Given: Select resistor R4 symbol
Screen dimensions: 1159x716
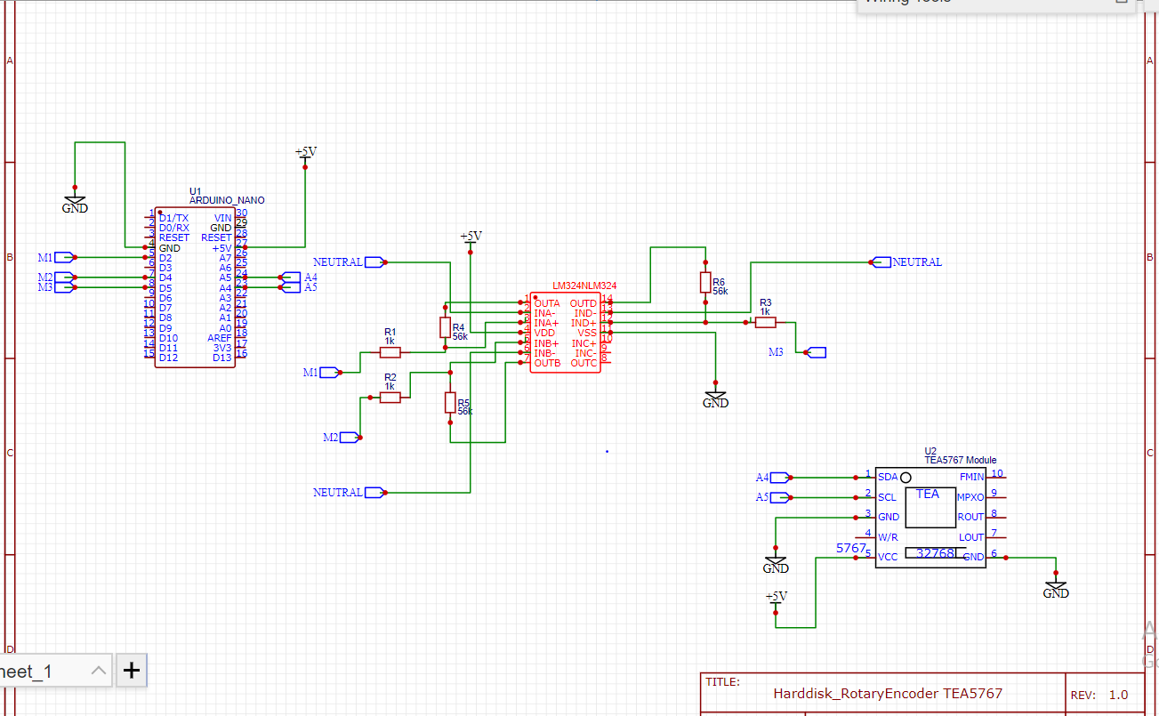Looking at the screenshot, I should pos(445,327).
